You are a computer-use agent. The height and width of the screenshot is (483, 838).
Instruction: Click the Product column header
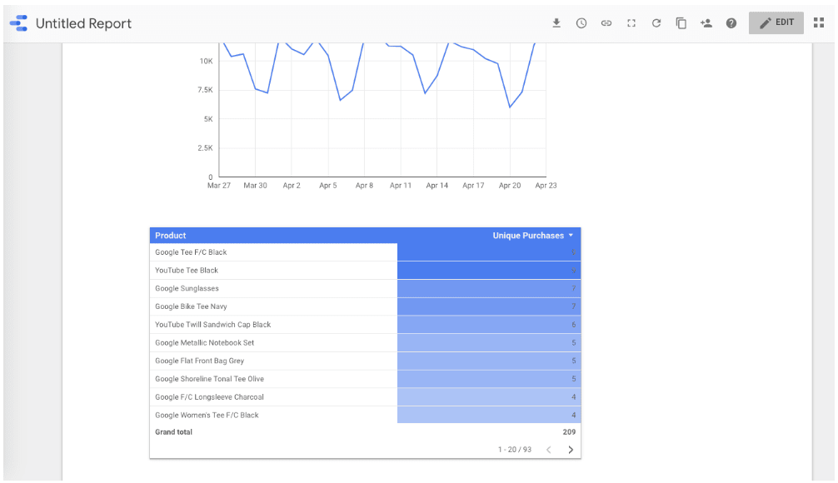(x=170, y=235)
